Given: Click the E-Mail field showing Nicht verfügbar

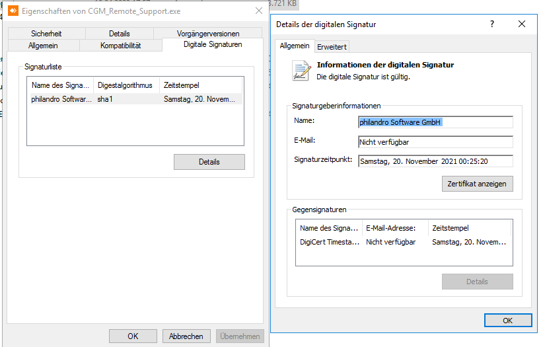Looking at the screenshot, I should (435, 142).
